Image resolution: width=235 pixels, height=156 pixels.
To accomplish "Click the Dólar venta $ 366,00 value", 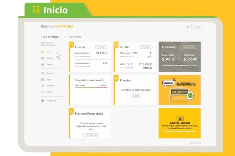I will pos(191,59).
